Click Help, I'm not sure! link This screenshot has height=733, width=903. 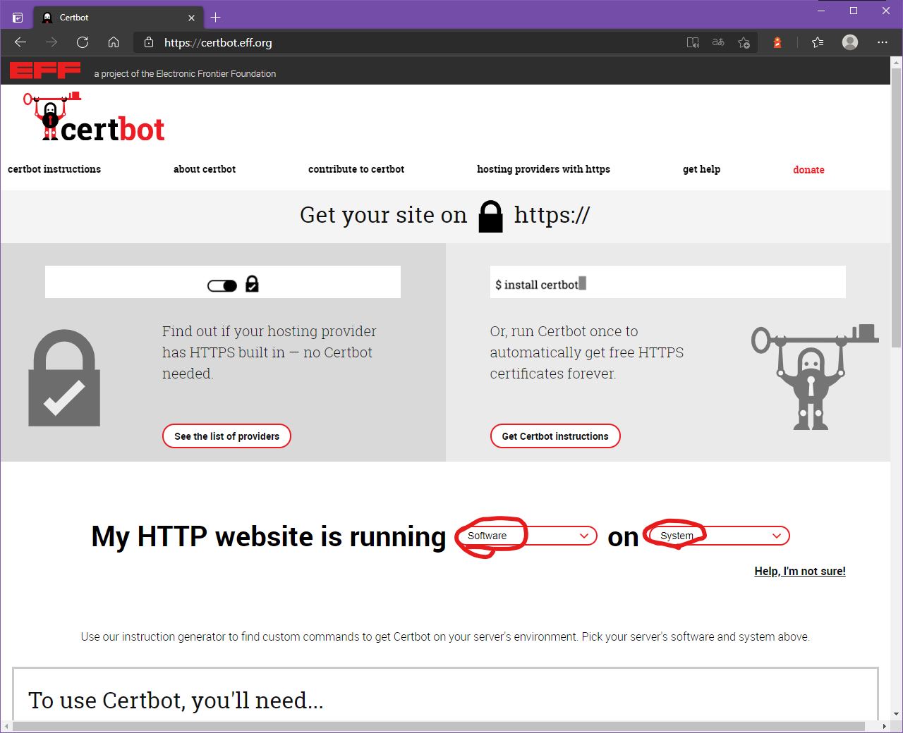(x=800, y=571)
